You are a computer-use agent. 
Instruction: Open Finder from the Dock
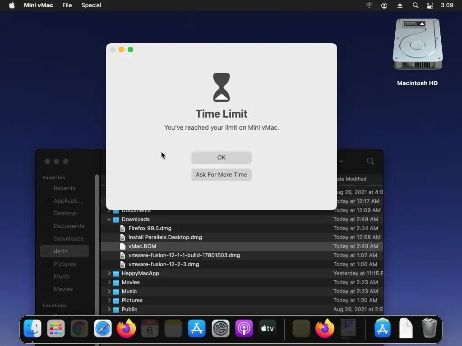(32, 328)
